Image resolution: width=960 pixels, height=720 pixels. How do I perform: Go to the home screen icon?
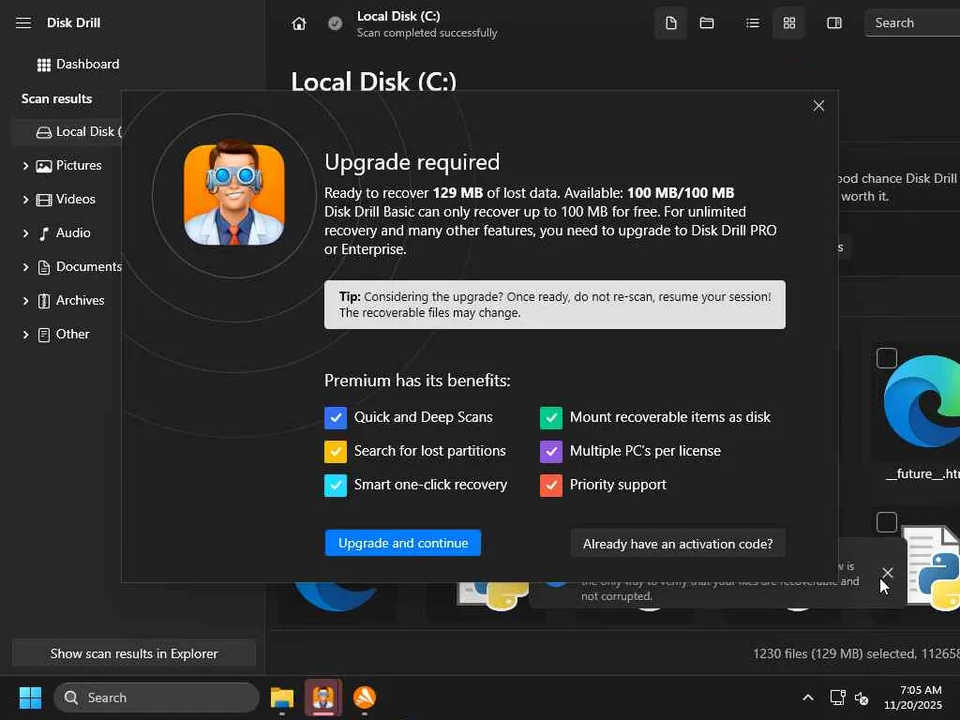pos(299,23)
